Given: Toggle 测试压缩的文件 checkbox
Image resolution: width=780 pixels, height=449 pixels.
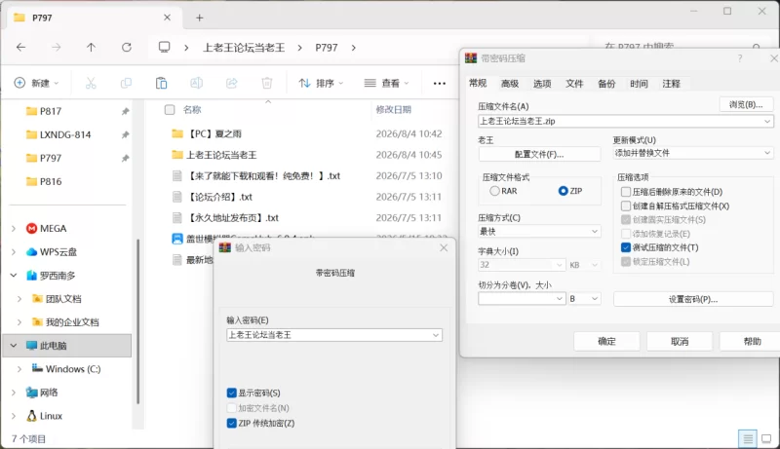Looking at the screenshot, I should click(x=626, y=247).
